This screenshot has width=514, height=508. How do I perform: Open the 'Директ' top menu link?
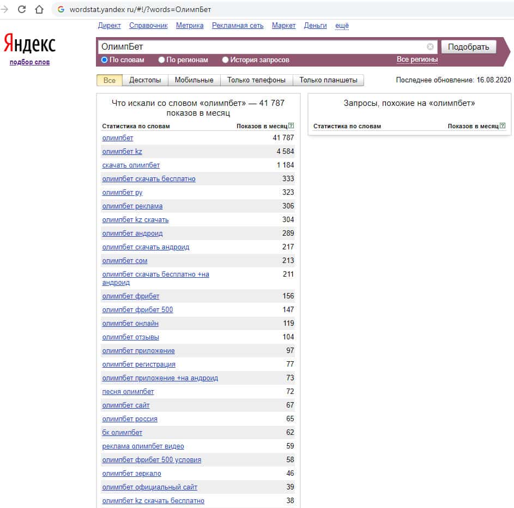click(110, 26)
